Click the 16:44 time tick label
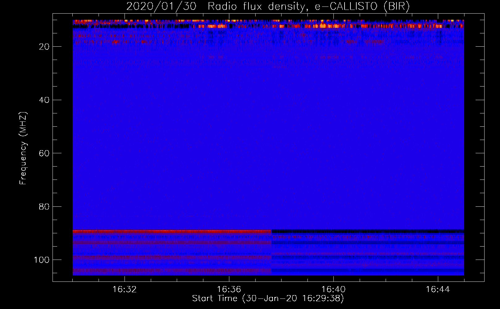 click(x=438, y=290)
